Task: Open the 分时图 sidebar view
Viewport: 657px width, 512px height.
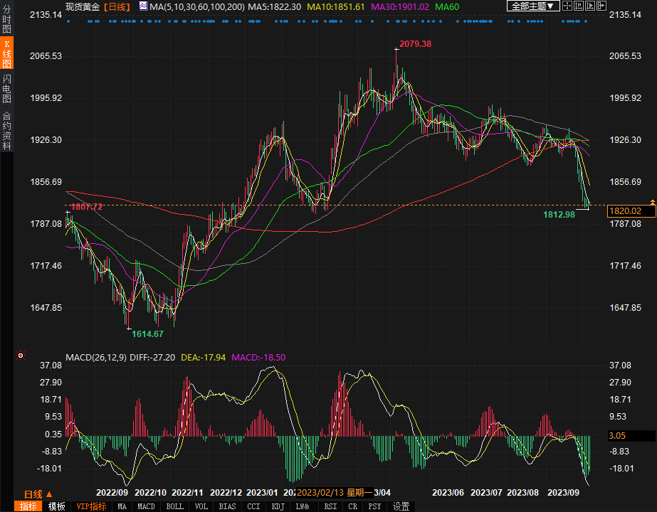Action: (6, 18)
